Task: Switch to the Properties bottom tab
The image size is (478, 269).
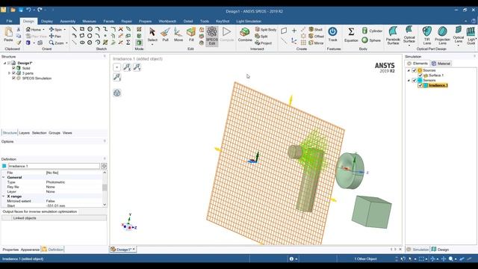Action: coord(10,250)
